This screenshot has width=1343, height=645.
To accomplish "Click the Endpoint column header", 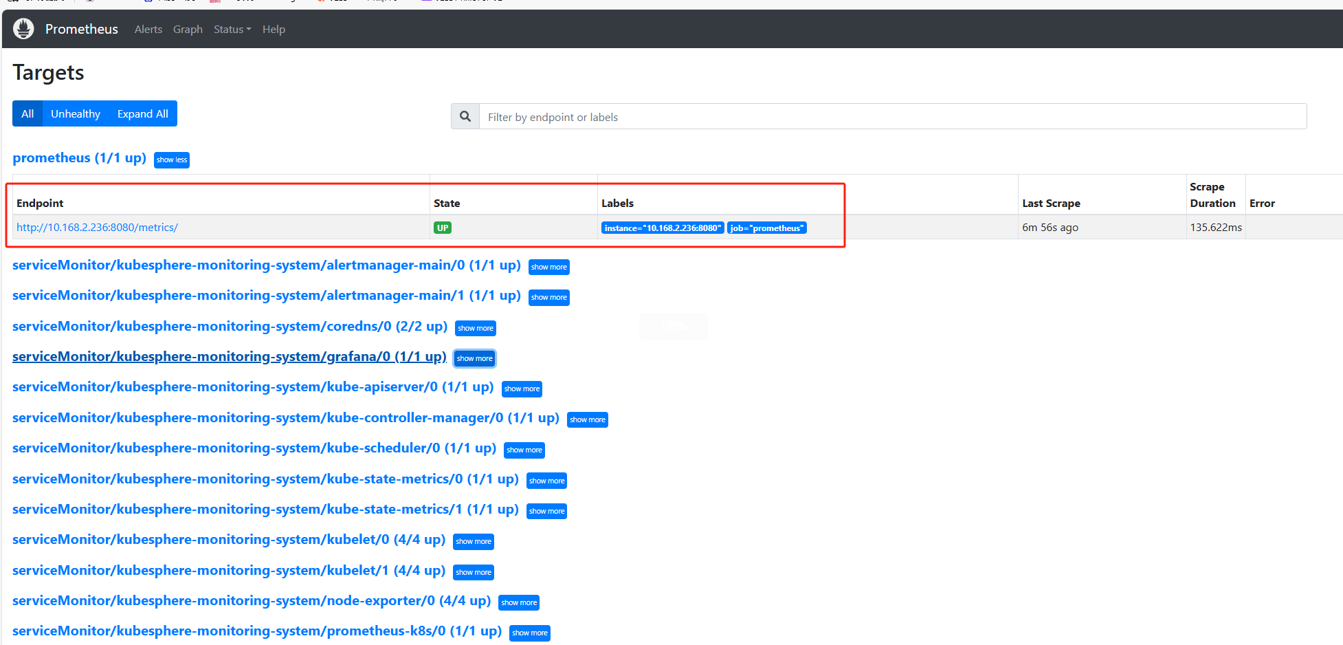I will pos(40,203).
